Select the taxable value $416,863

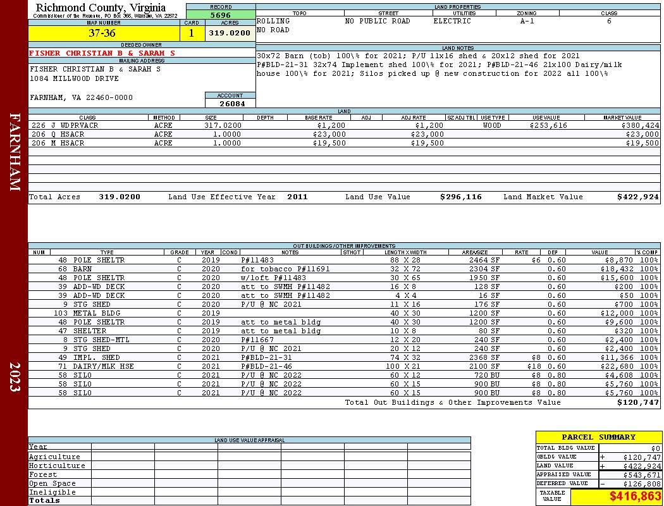pyautogui.click(x=635, y=496)
